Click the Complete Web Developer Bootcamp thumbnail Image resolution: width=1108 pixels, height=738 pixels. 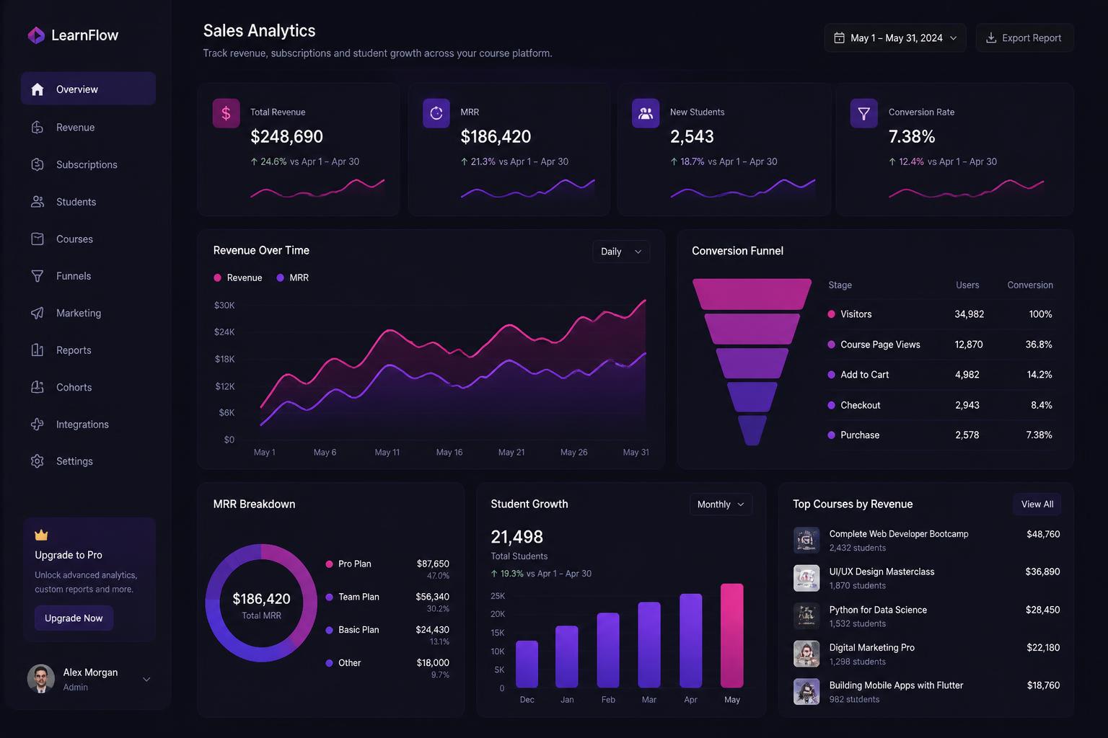click(x=806, y=540)
